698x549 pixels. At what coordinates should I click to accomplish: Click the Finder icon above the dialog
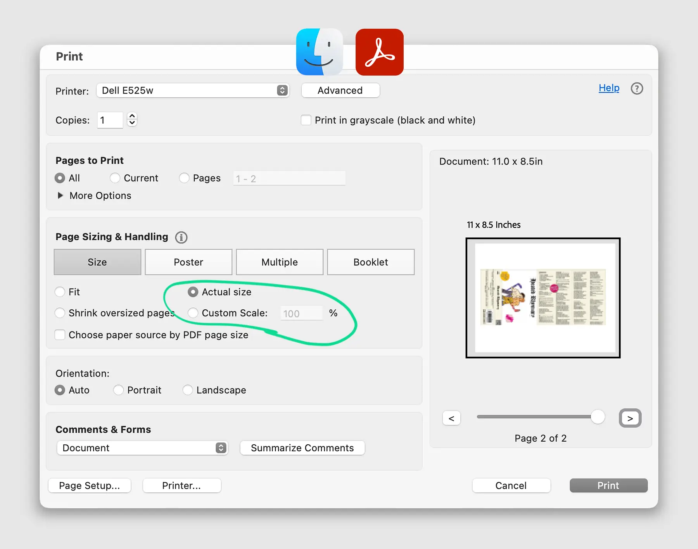coord(319,52)
